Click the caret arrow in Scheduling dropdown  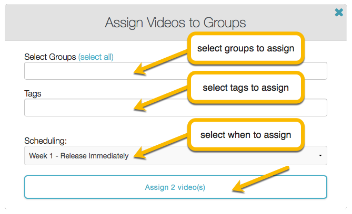pos(320,155)
